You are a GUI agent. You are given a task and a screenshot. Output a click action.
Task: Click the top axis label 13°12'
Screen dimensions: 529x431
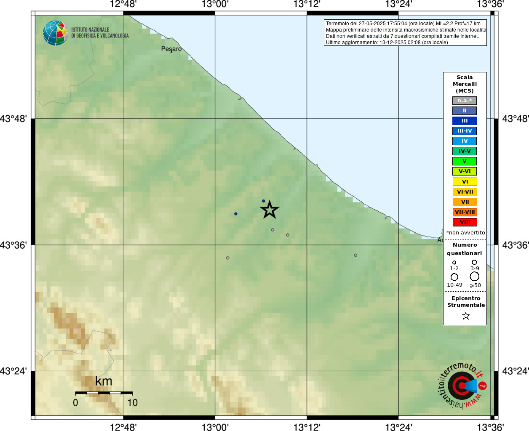[307, 4]
